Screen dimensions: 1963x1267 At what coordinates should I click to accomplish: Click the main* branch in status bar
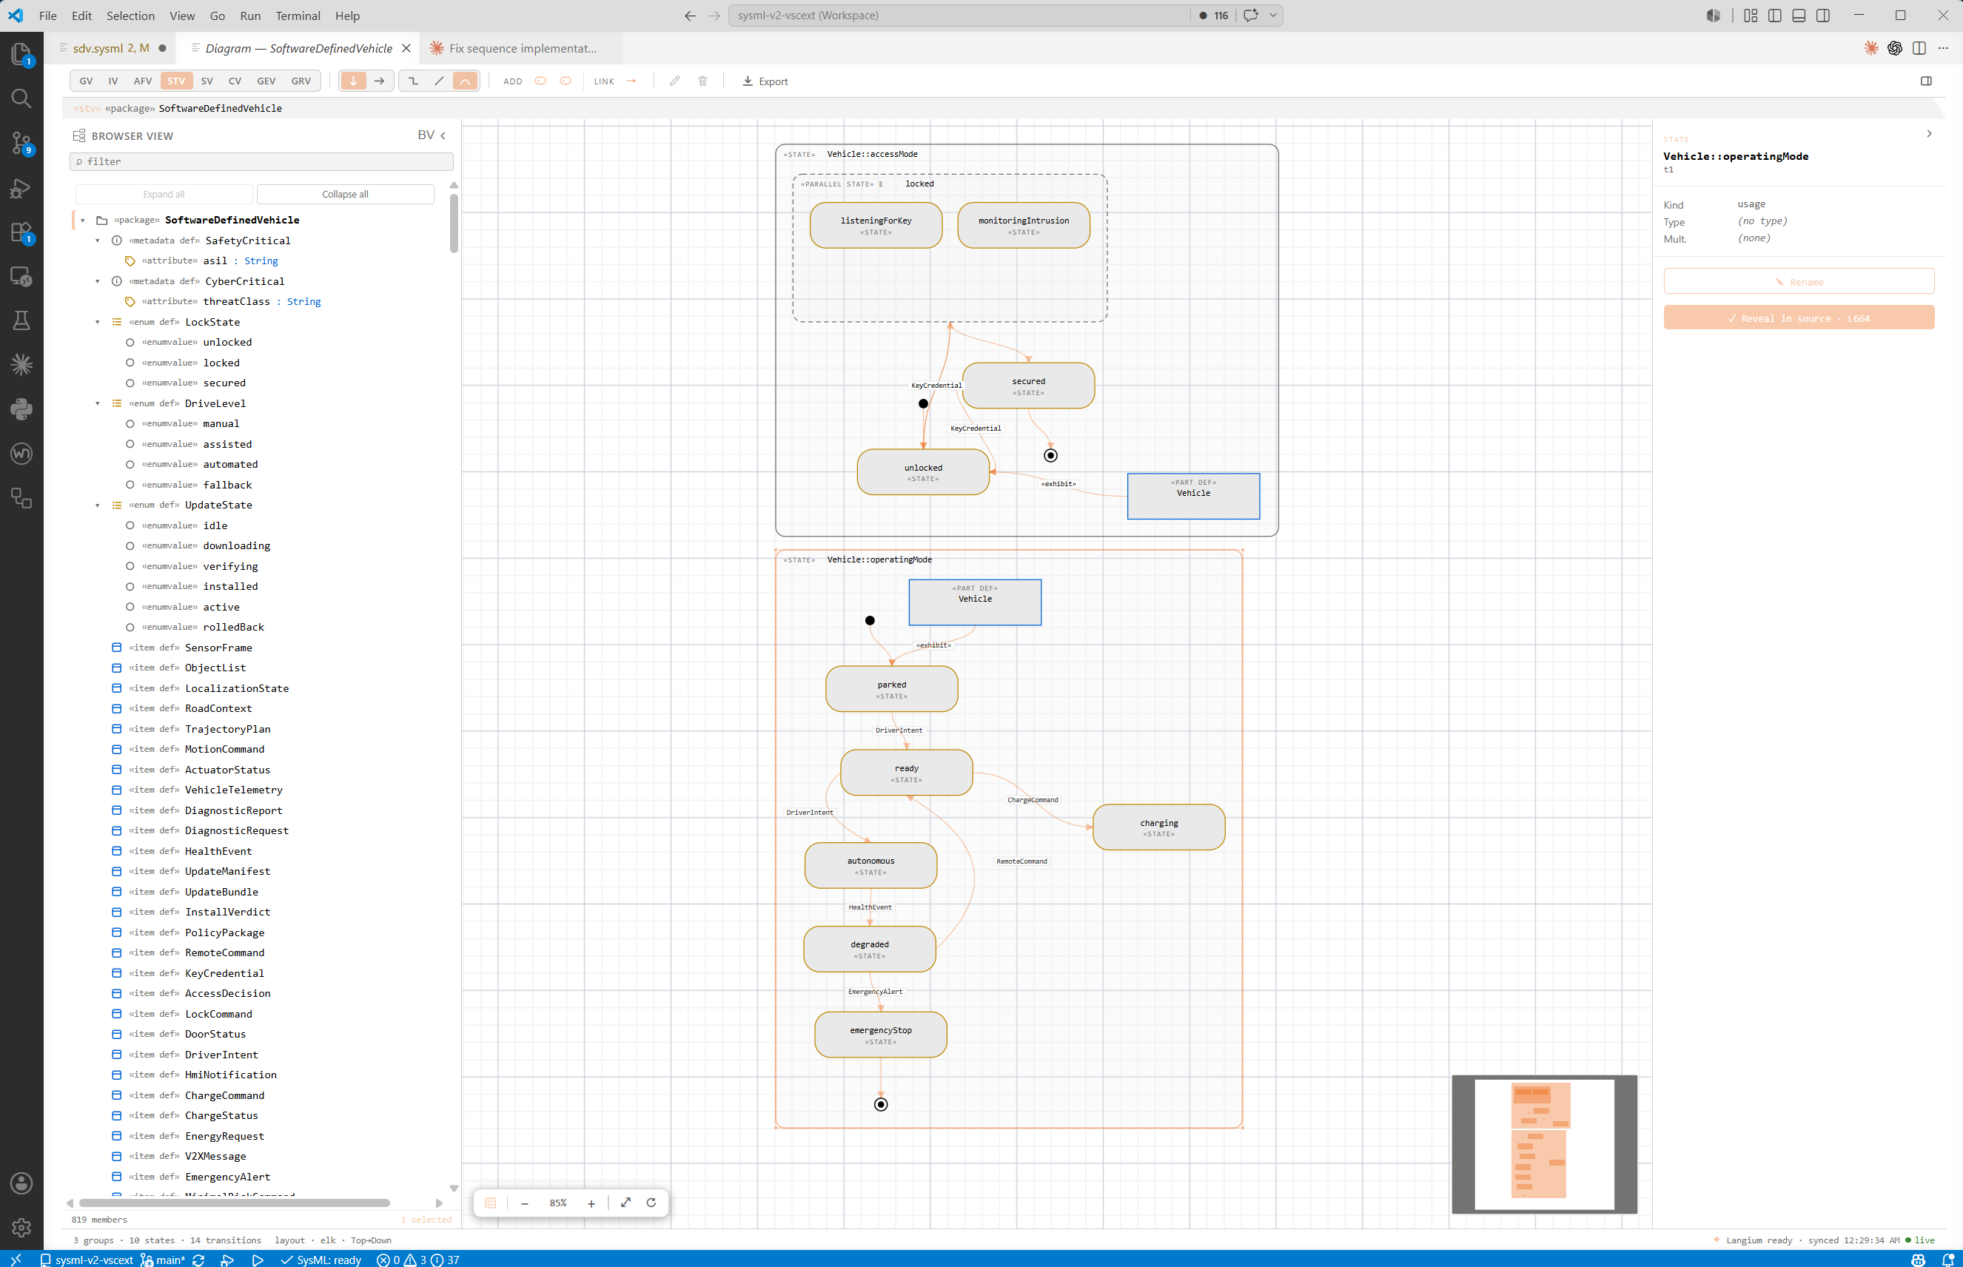(x=163, y=1260)
